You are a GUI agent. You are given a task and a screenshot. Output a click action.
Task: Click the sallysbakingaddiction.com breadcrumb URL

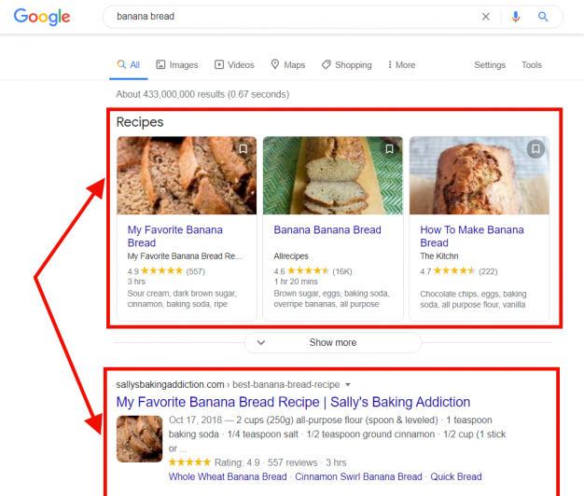click(x=228, y=384)
